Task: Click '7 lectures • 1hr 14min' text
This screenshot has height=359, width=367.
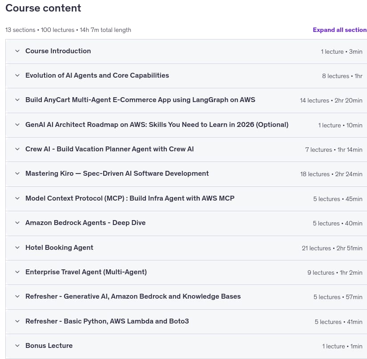Action: pos(334,150)
